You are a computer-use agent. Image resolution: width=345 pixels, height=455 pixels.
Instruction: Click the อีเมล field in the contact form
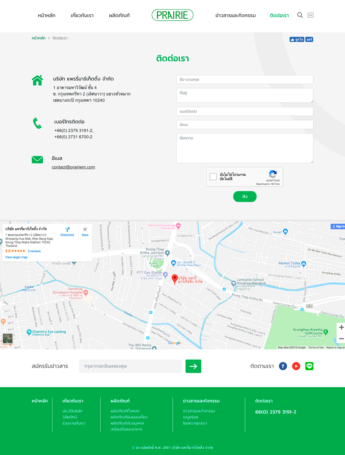pos(245,124)
